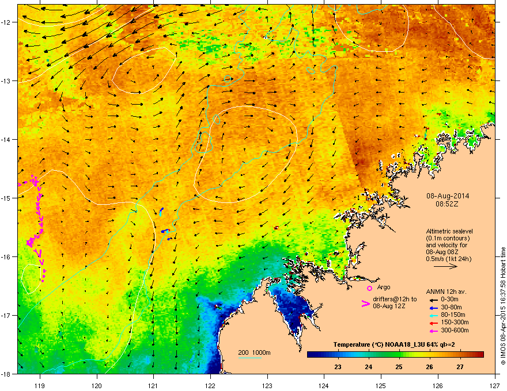
Task: Click latitude label -14 on left axis
Action: (7, 139)
